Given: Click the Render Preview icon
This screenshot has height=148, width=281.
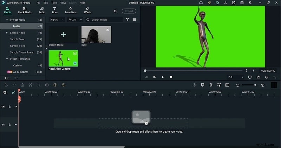Looking at the screenshot, I should (x=195, y=85).
